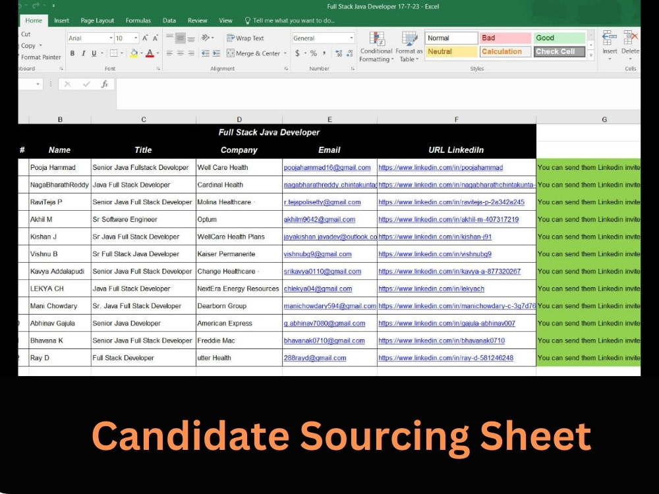Toggle Wrap Text
Image resolution: width=659 pixels, height=494 pixels.
pyautogui.click(x=245, y=38)
